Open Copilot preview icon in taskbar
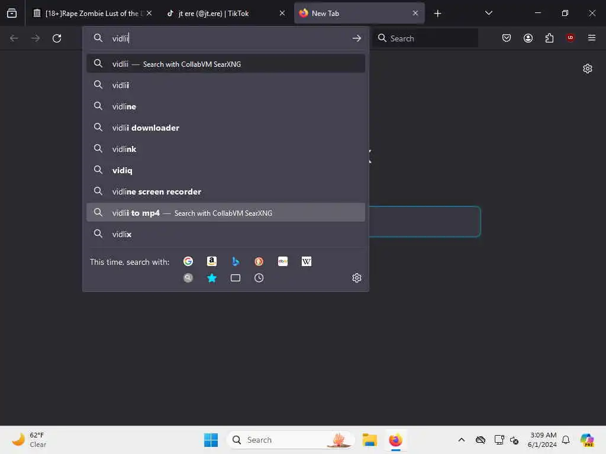Screen dimensions: 606x454 587,440
